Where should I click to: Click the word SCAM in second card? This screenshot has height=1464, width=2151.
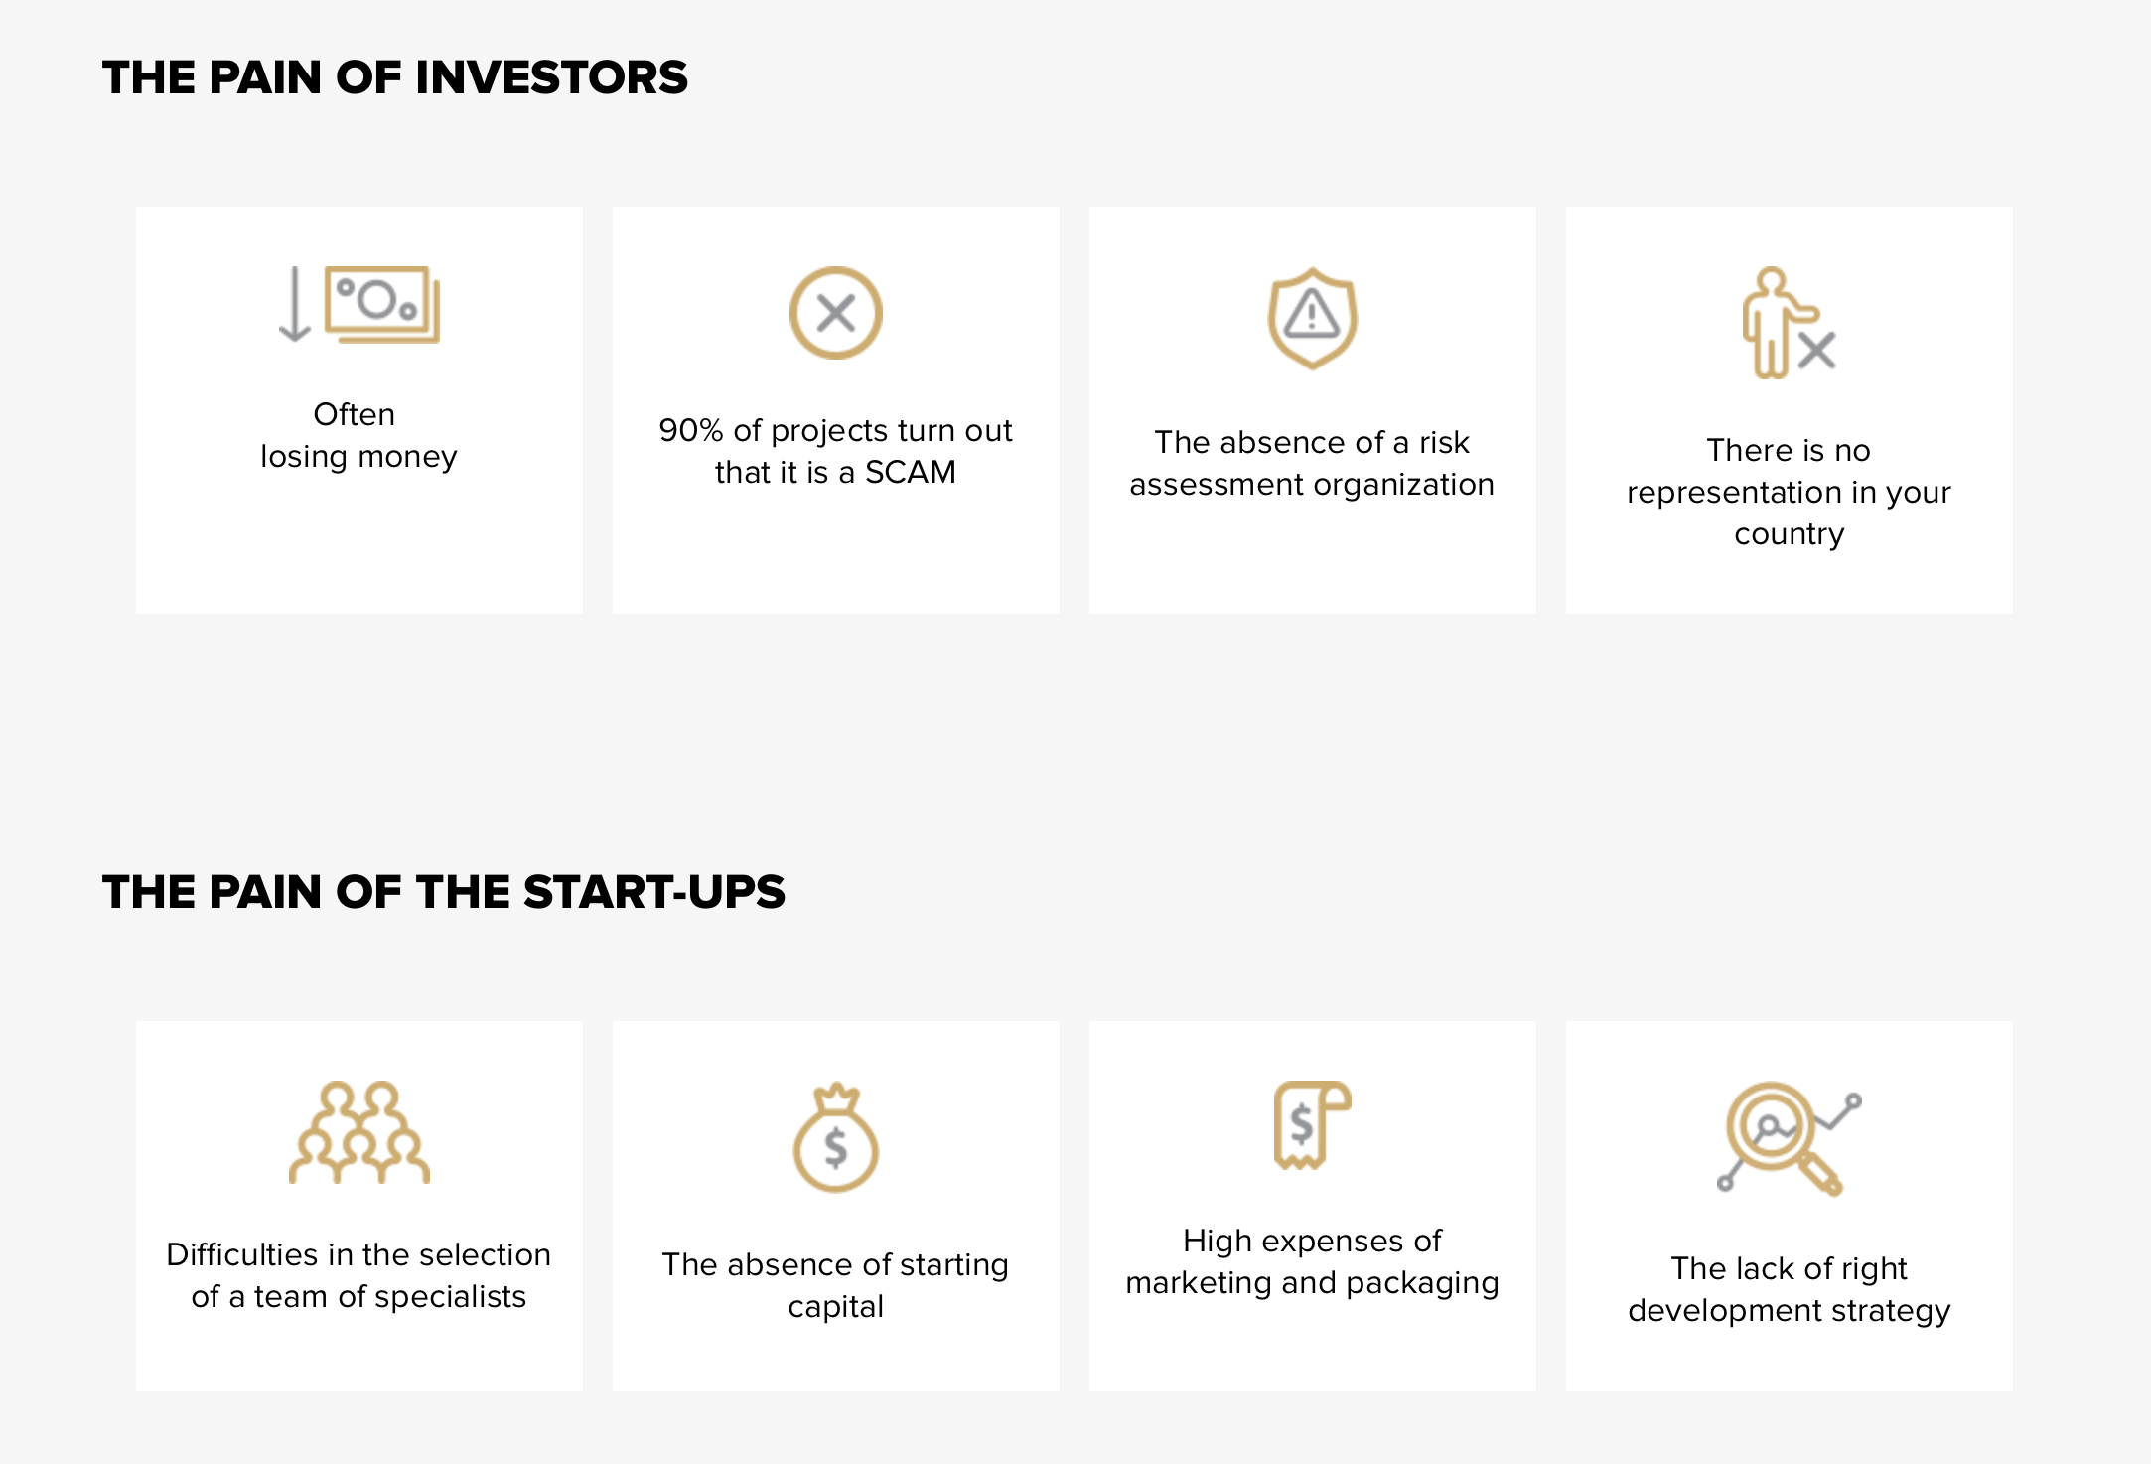pyautogui.click(x=911, y=472)
